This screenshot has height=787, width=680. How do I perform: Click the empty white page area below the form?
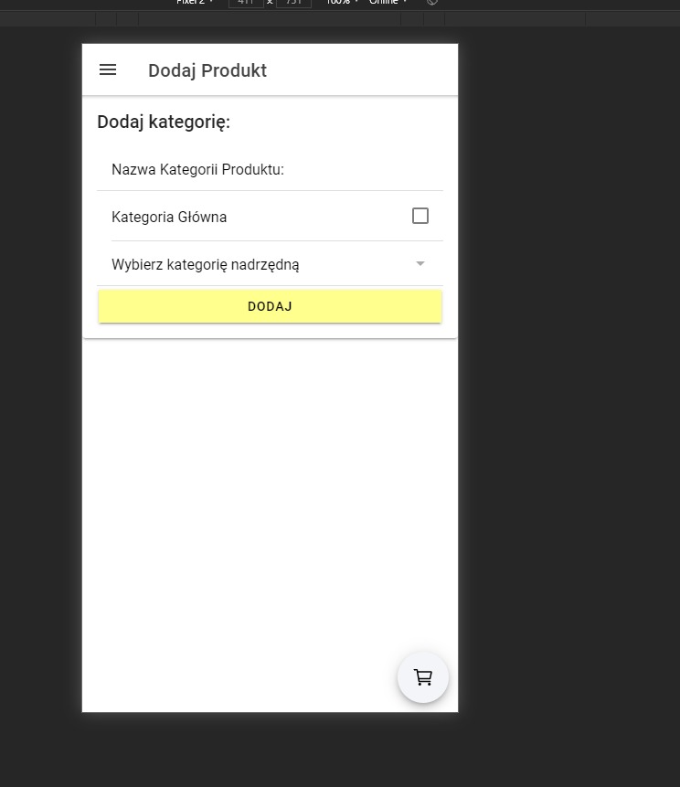(x=270, y=503)
